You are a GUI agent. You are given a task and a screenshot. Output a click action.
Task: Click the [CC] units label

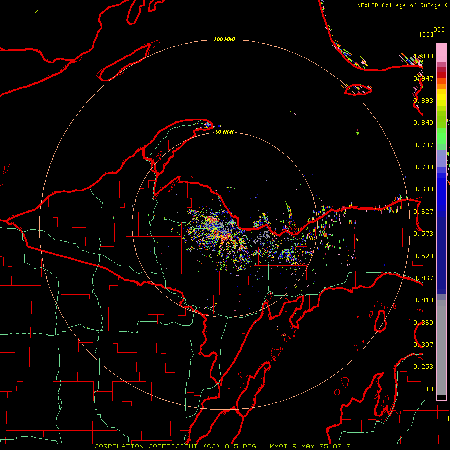[426, 34]
